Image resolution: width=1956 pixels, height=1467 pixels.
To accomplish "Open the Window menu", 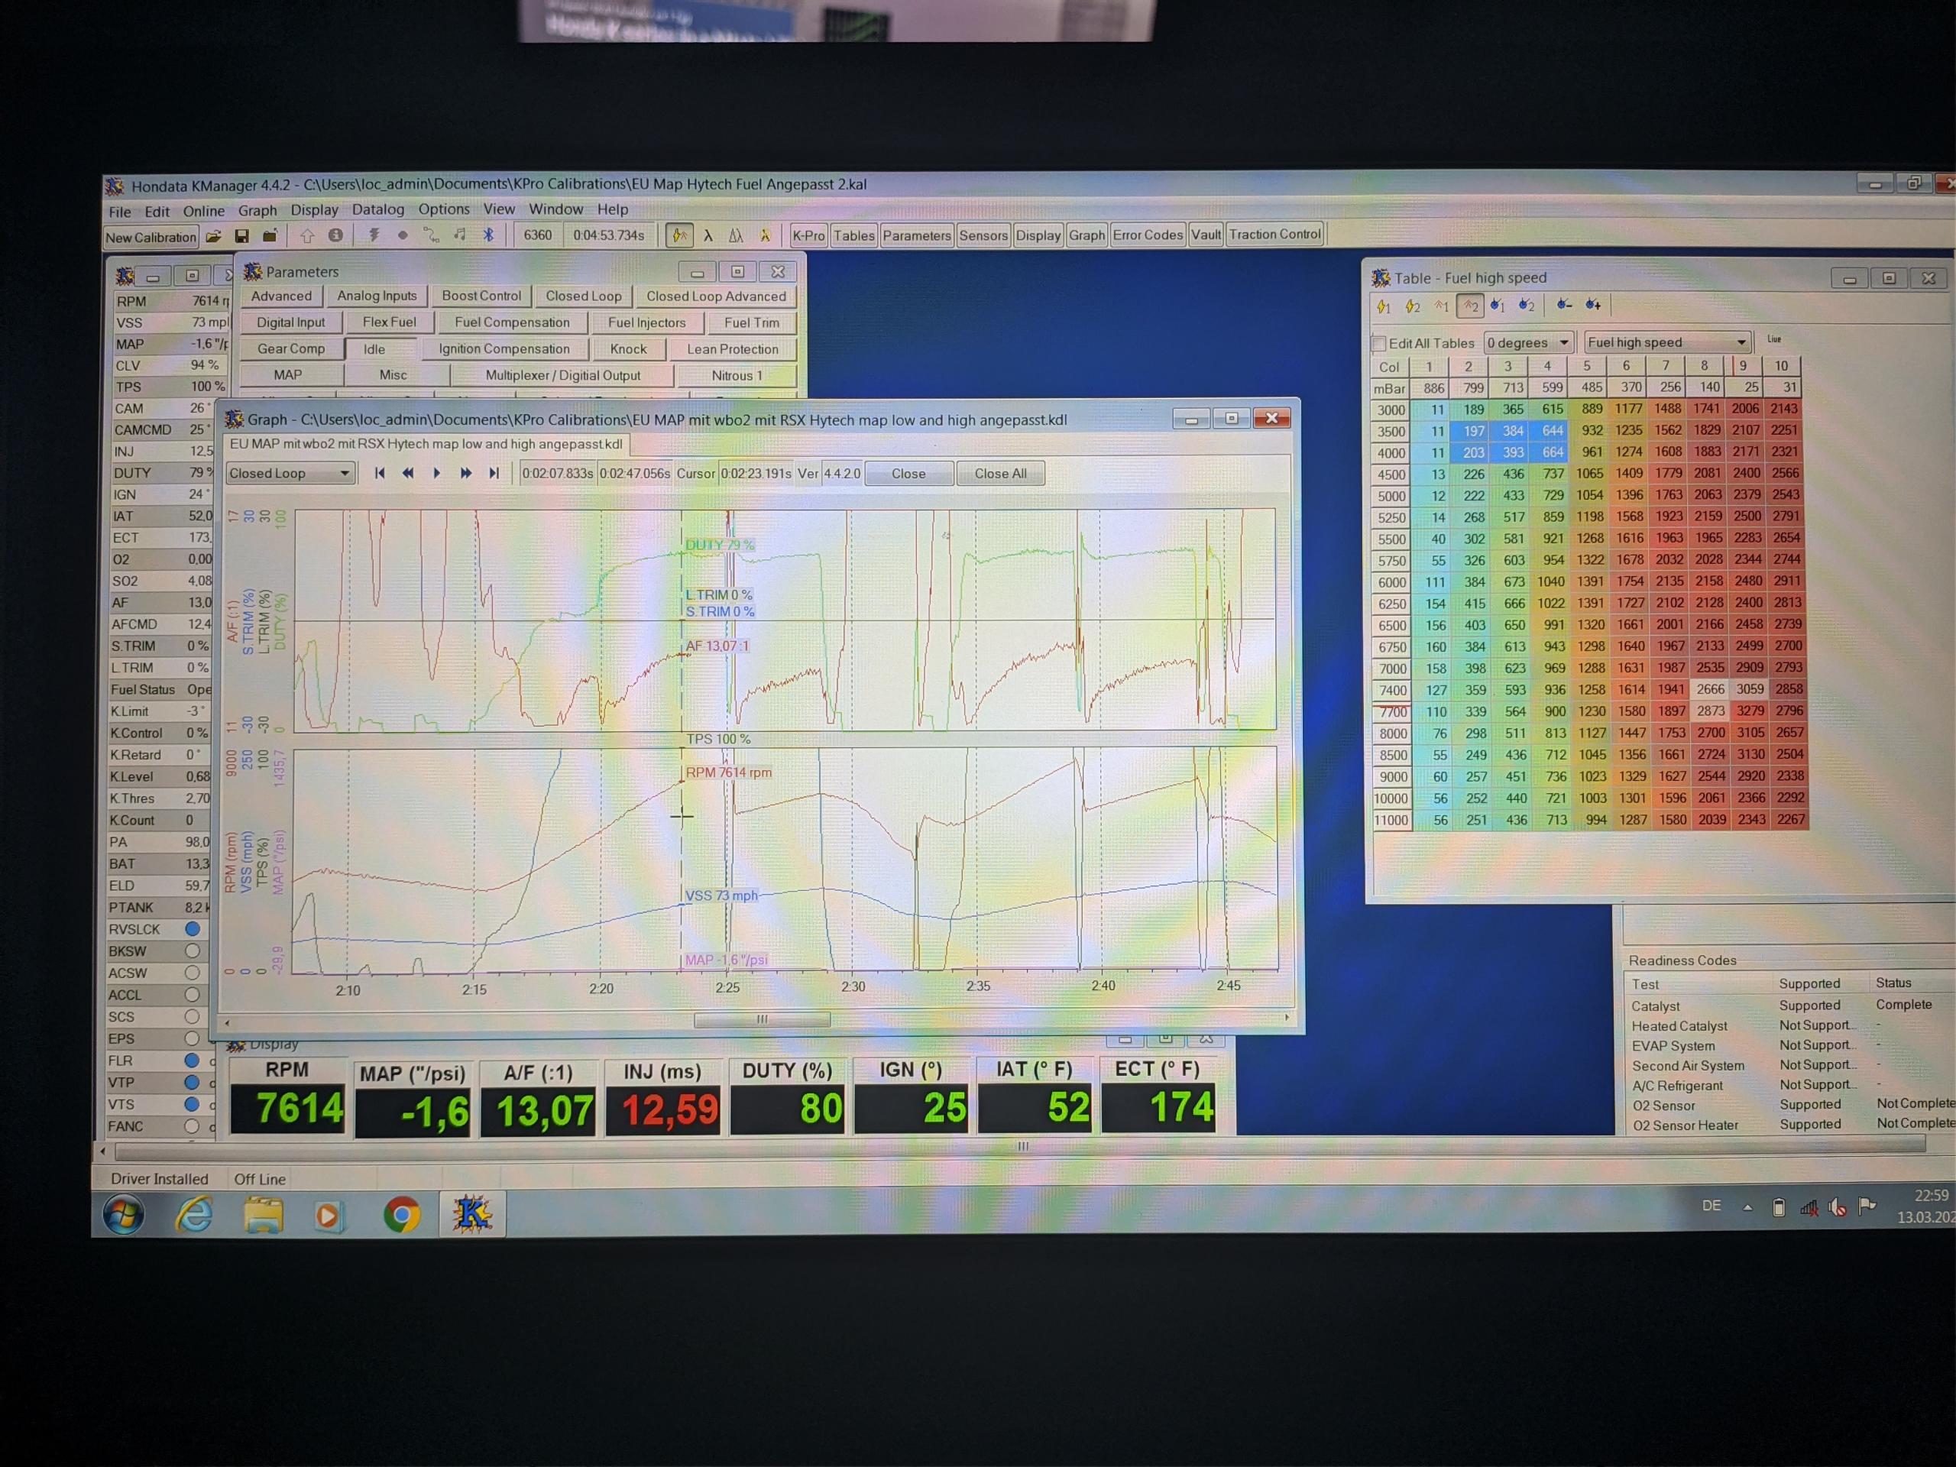I will point(555,209).
